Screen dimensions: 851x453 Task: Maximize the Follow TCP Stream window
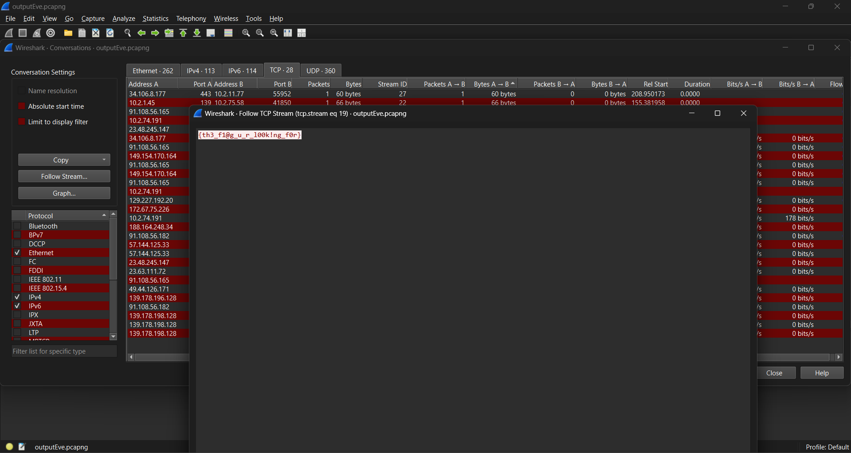tap(718, 113)
